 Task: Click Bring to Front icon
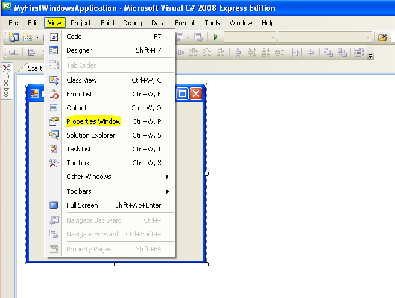328,53
